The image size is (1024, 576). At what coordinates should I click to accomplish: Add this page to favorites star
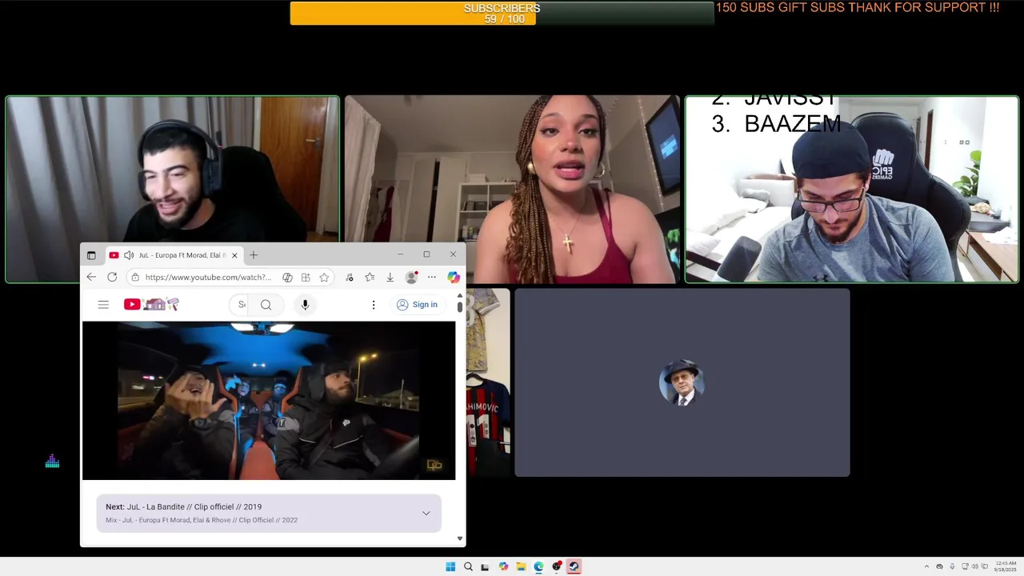tap(324, 278)
